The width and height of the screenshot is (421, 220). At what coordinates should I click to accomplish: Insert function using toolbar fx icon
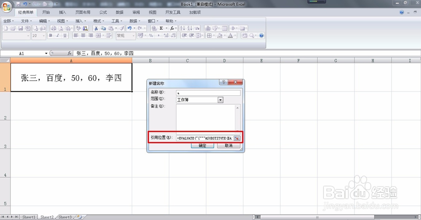(x=172, y=28)
